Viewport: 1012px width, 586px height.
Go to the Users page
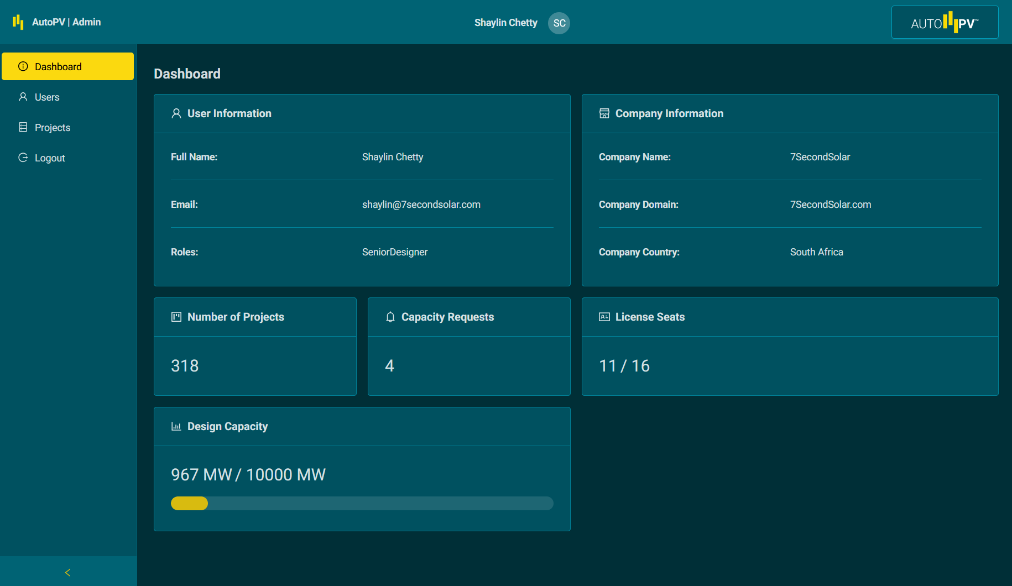tap(47, 97)
